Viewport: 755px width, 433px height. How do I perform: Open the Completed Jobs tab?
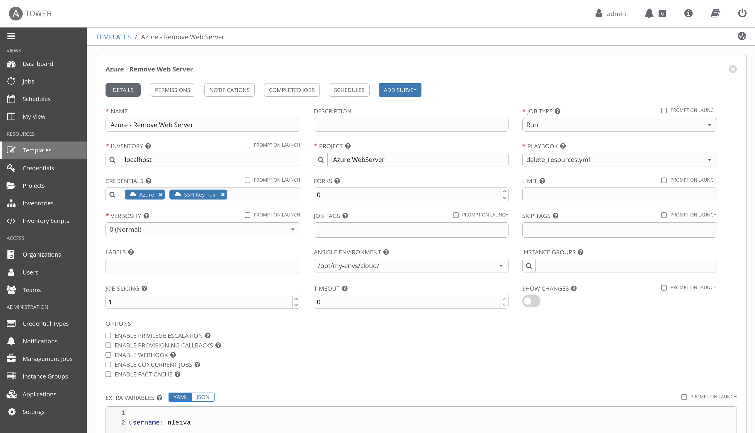pyautogui.click(x=292, y=90)
